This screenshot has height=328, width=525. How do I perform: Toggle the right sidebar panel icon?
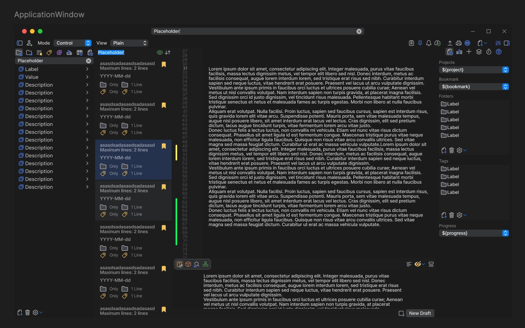pyautogui.click(x=507, y=43)
